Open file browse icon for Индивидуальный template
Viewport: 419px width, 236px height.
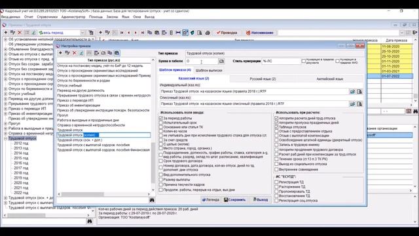(352, 92)
